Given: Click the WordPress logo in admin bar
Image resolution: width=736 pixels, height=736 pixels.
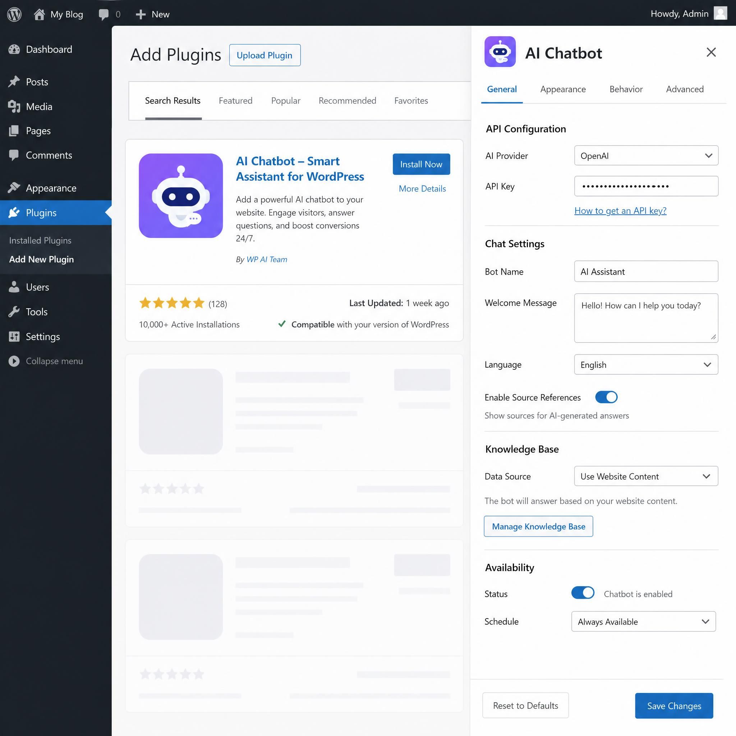Looking at the screenshot, I should [14, 14].
